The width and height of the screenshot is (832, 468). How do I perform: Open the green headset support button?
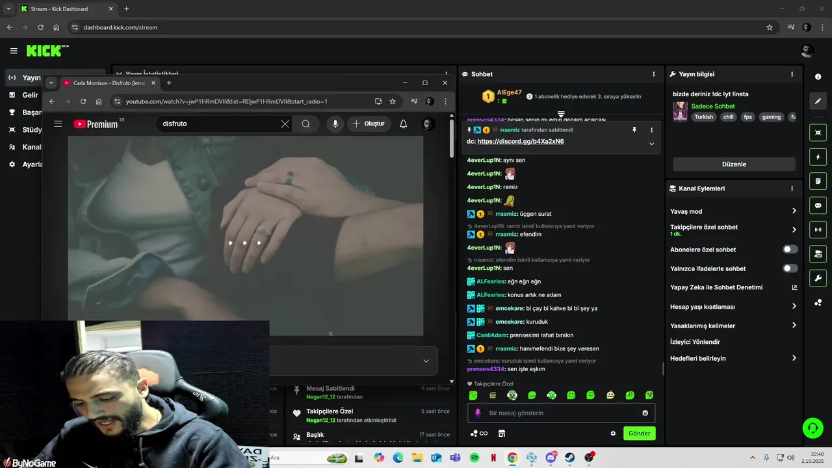coord(812,428)
